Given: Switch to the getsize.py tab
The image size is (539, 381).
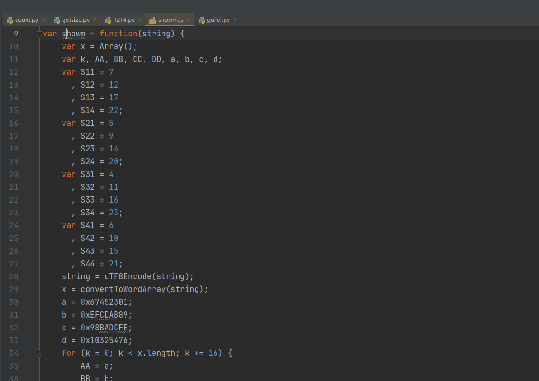Looking at the screenshot, I should point(76,20).
